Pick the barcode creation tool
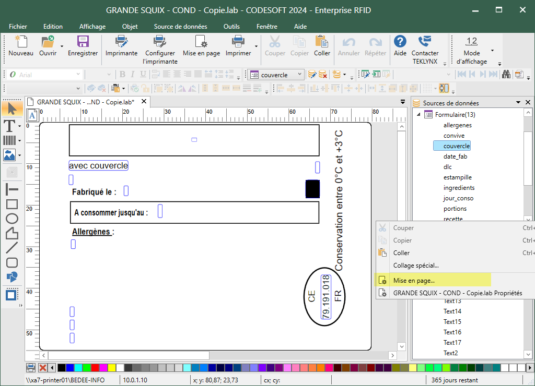 [x=9, y=140]
